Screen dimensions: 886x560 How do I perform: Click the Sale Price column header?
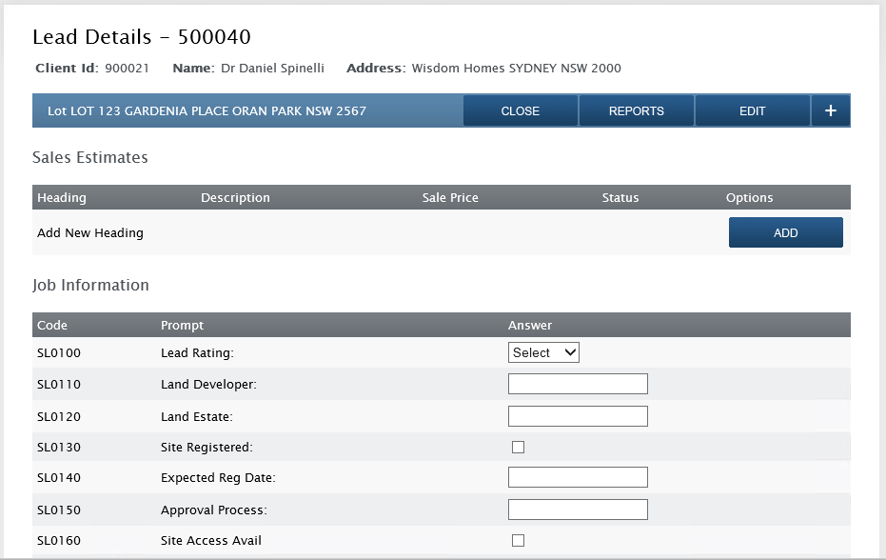450,197
